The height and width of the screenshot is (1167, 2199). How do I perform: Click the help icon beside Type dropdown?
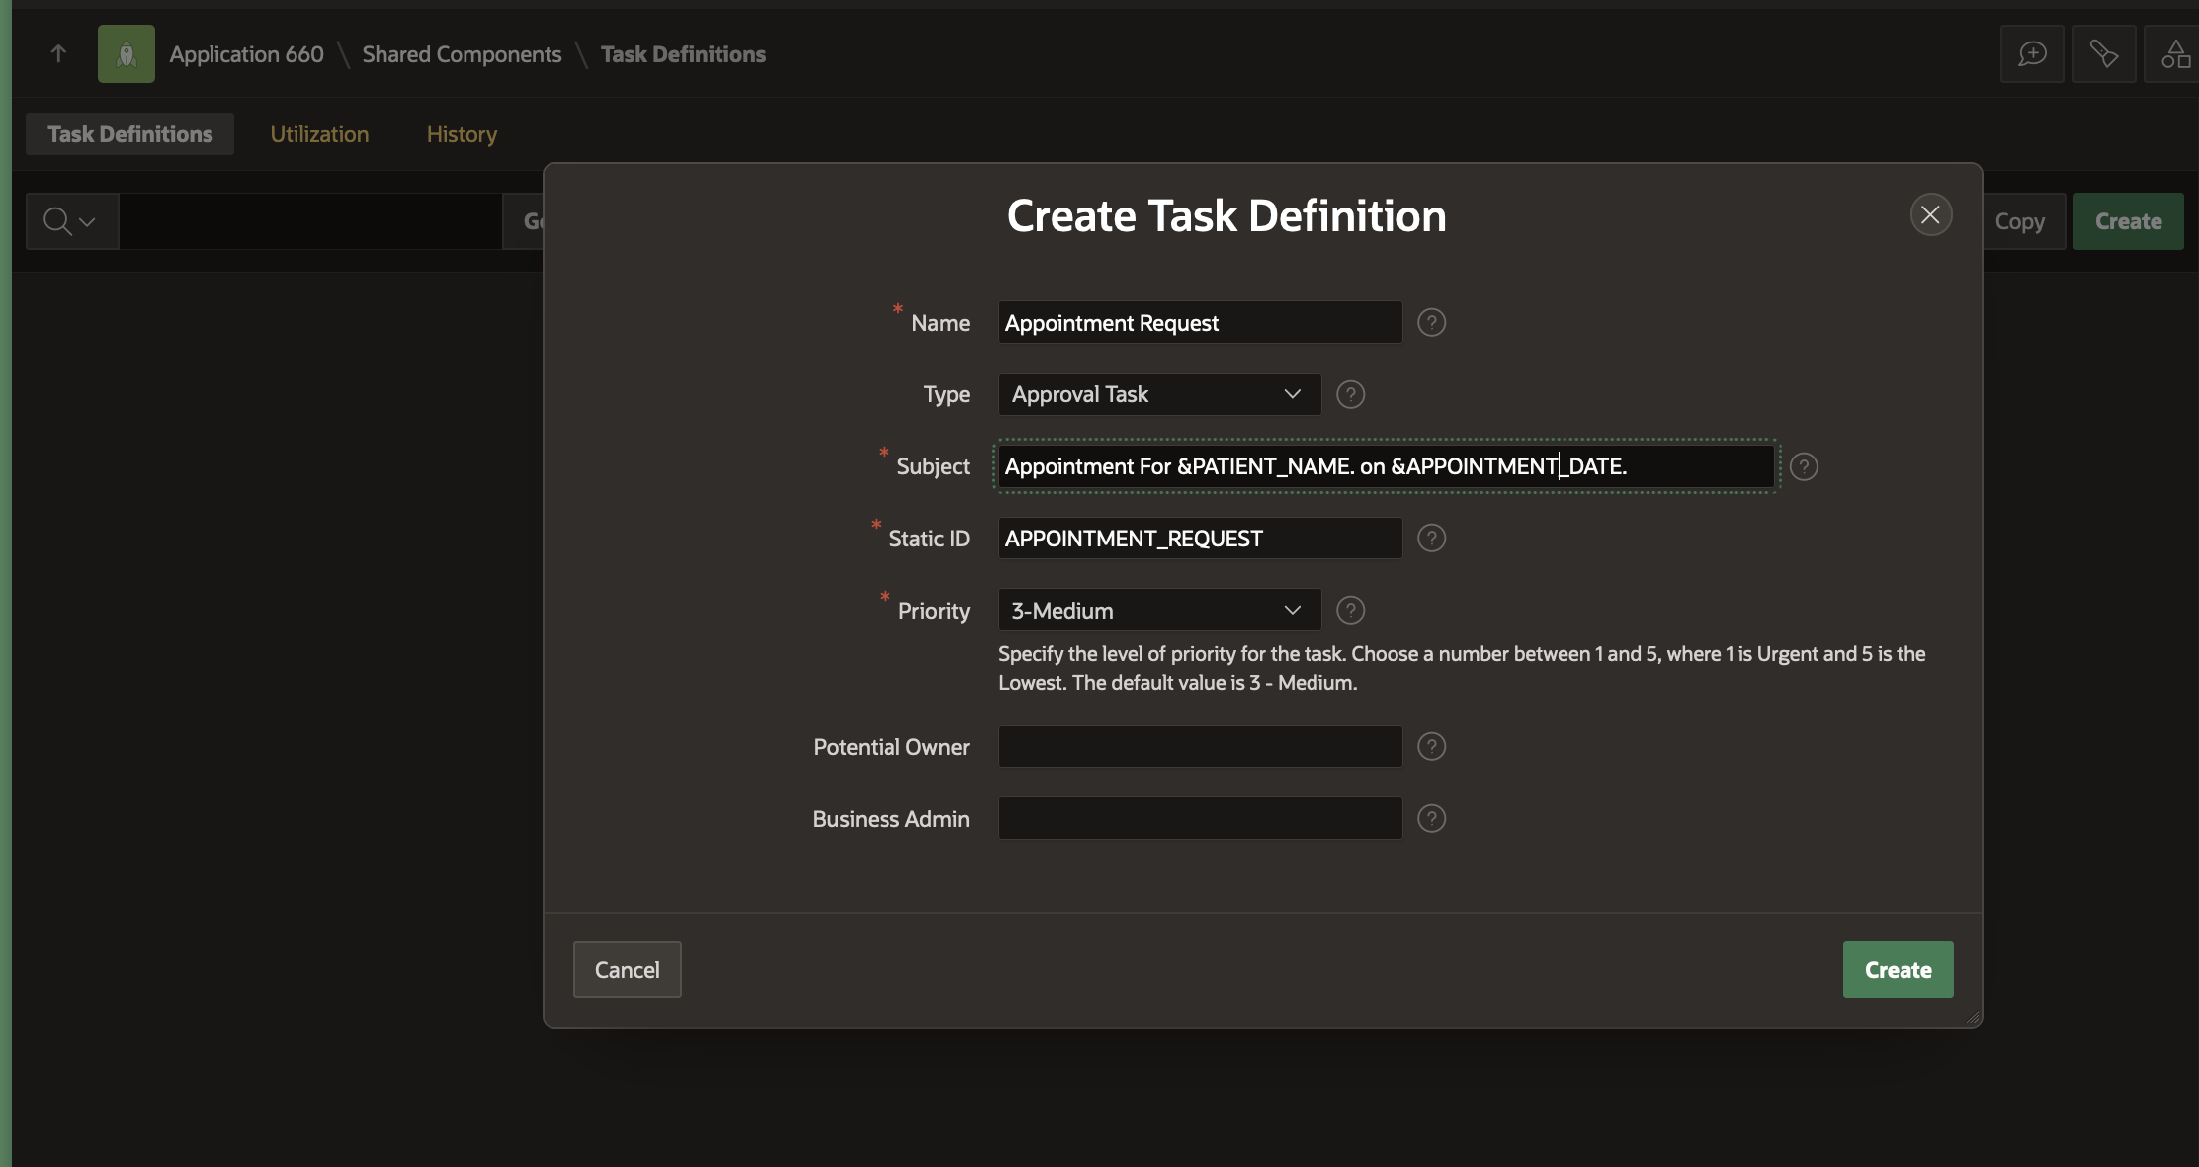click(x=1350, y=395)
